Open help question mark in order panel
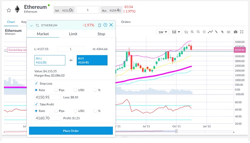Screen dimensions: 250x143 click(x=105, y=25)
